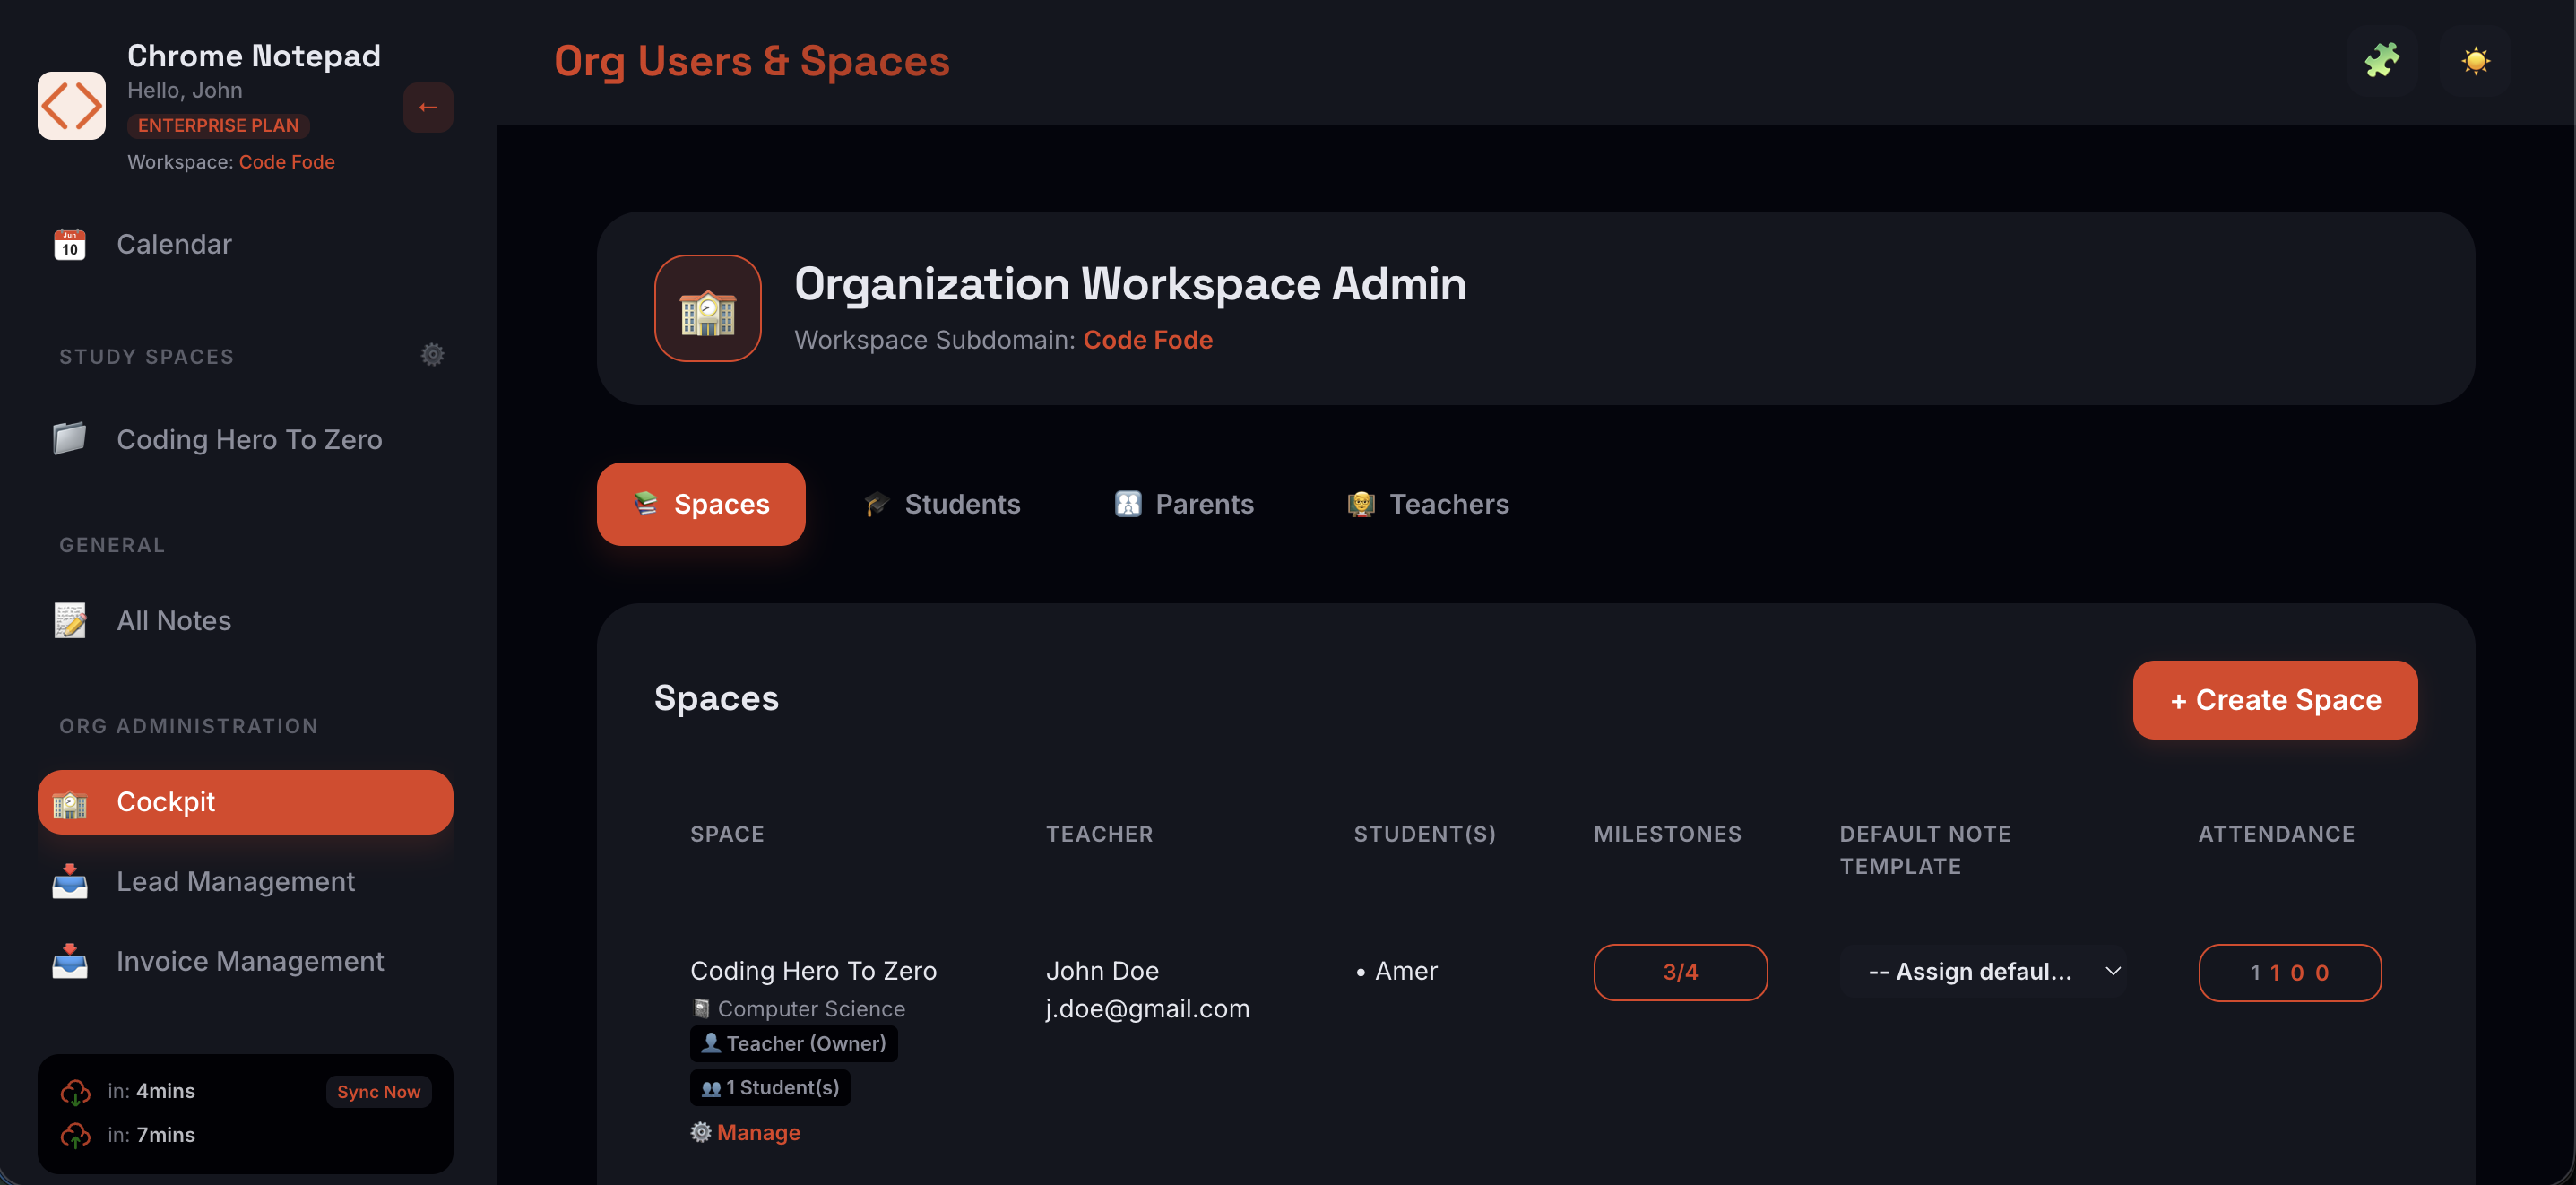Click the graduation cap Students icon
2576x1185 pixels.
tap(877, 503)
